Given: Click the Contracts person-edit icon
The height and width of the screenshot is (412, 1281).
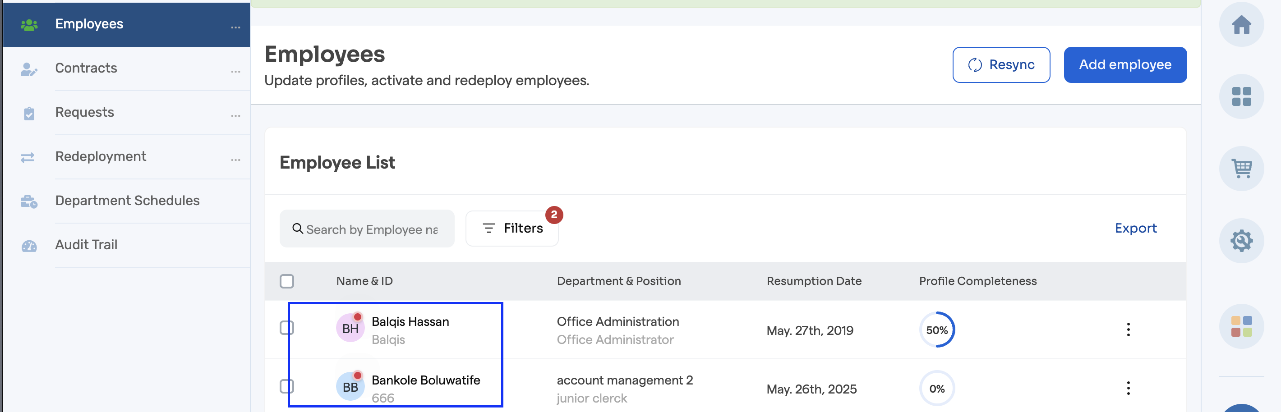Looking at the screenshot, I should click(x=29, y=69).
